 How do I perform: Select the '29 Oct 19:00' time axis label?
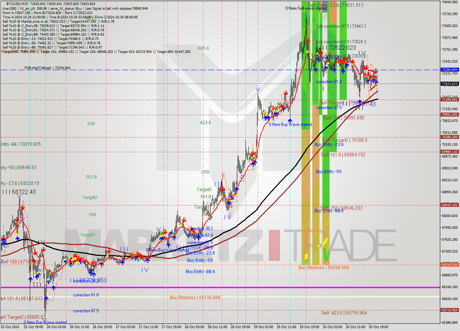309,327
